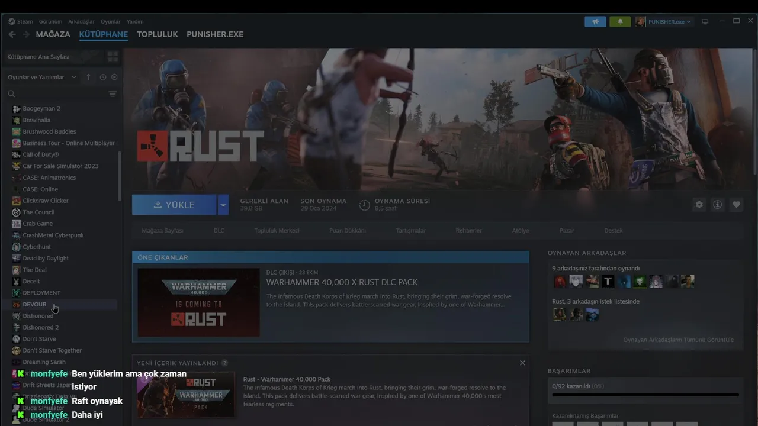
Task: Click the library search input field
Action: (x=62, y=93)
